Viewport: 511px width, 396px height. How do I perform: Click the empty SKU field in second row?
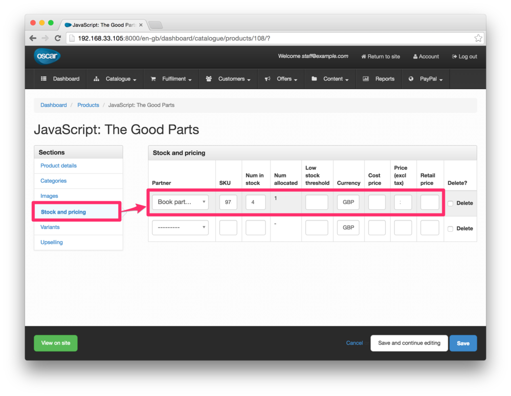(x=228, y=227)
